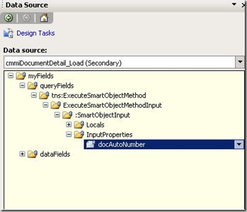
Task: Select the docAutoNumber field label
Action: tap(121, 145)
